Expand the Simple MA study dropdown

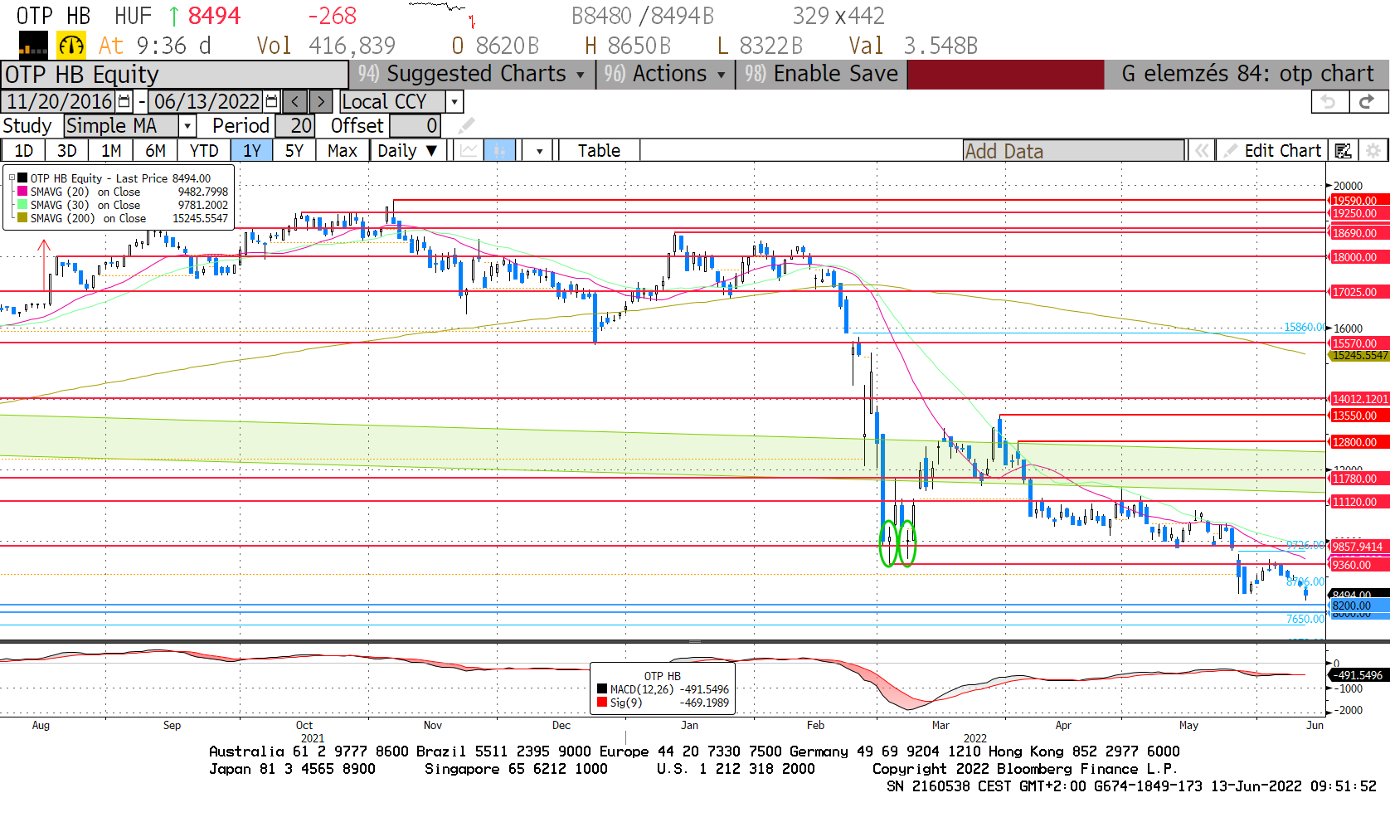(x=187, y=125)
